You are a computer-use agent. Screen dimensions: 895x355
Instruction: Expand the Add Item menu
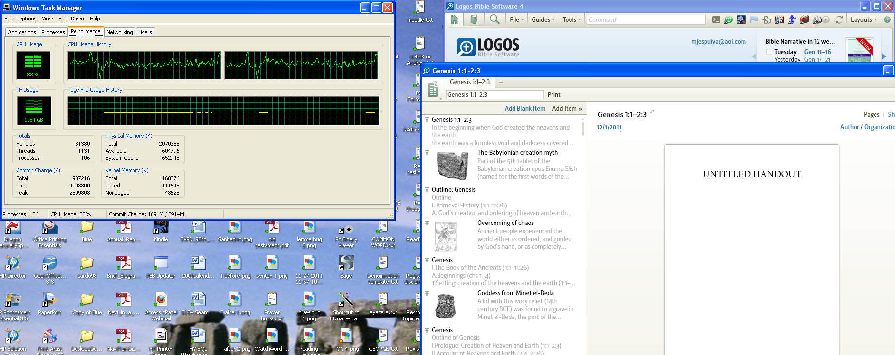coord(567,108)
